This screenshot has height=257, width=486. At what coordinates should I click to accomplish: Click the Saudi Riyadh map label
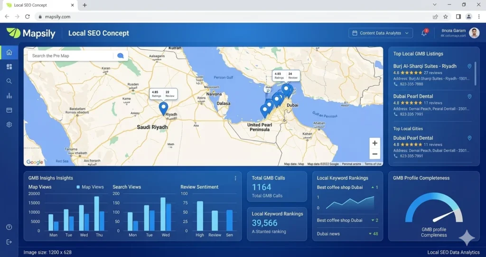point(152,127)
